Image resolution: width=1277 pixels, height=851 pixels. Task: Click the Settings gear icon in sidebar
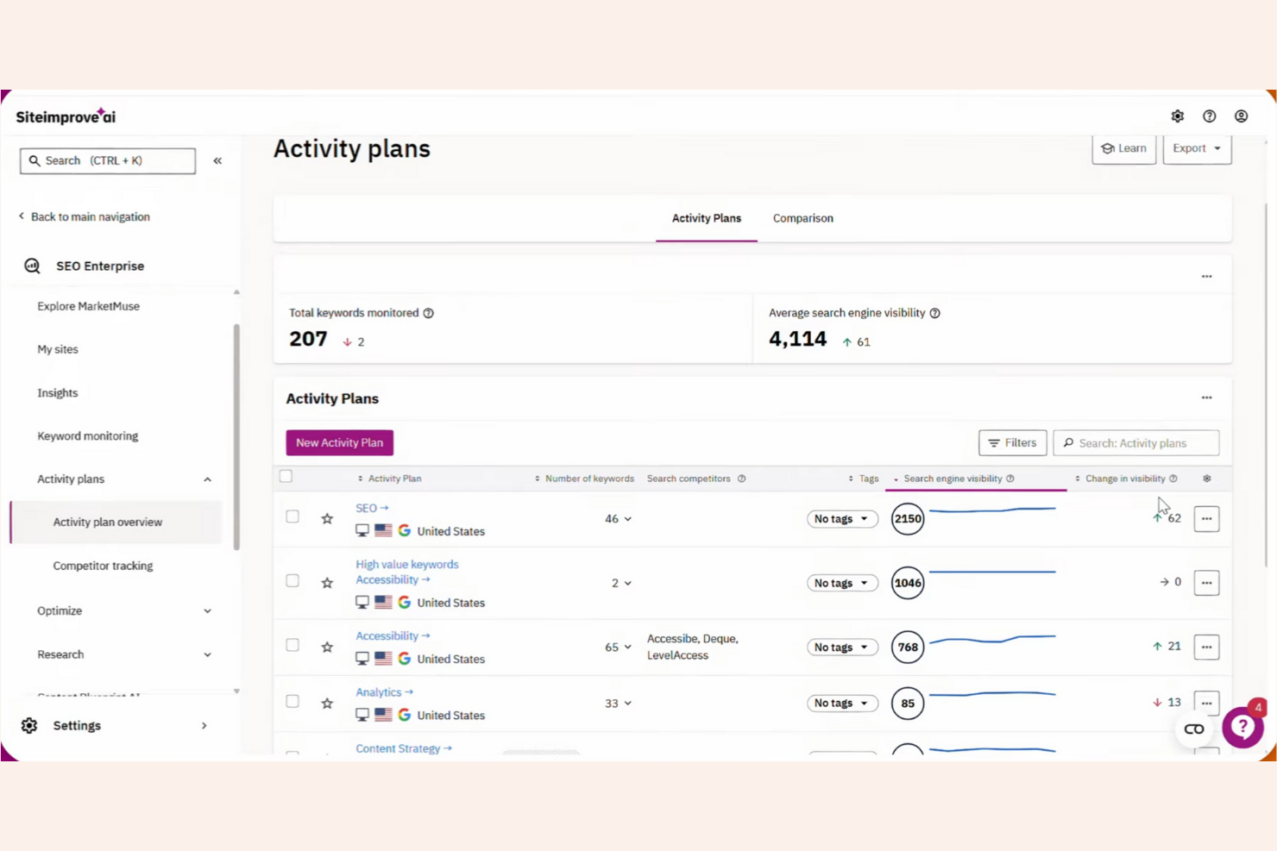click(29, 725)
